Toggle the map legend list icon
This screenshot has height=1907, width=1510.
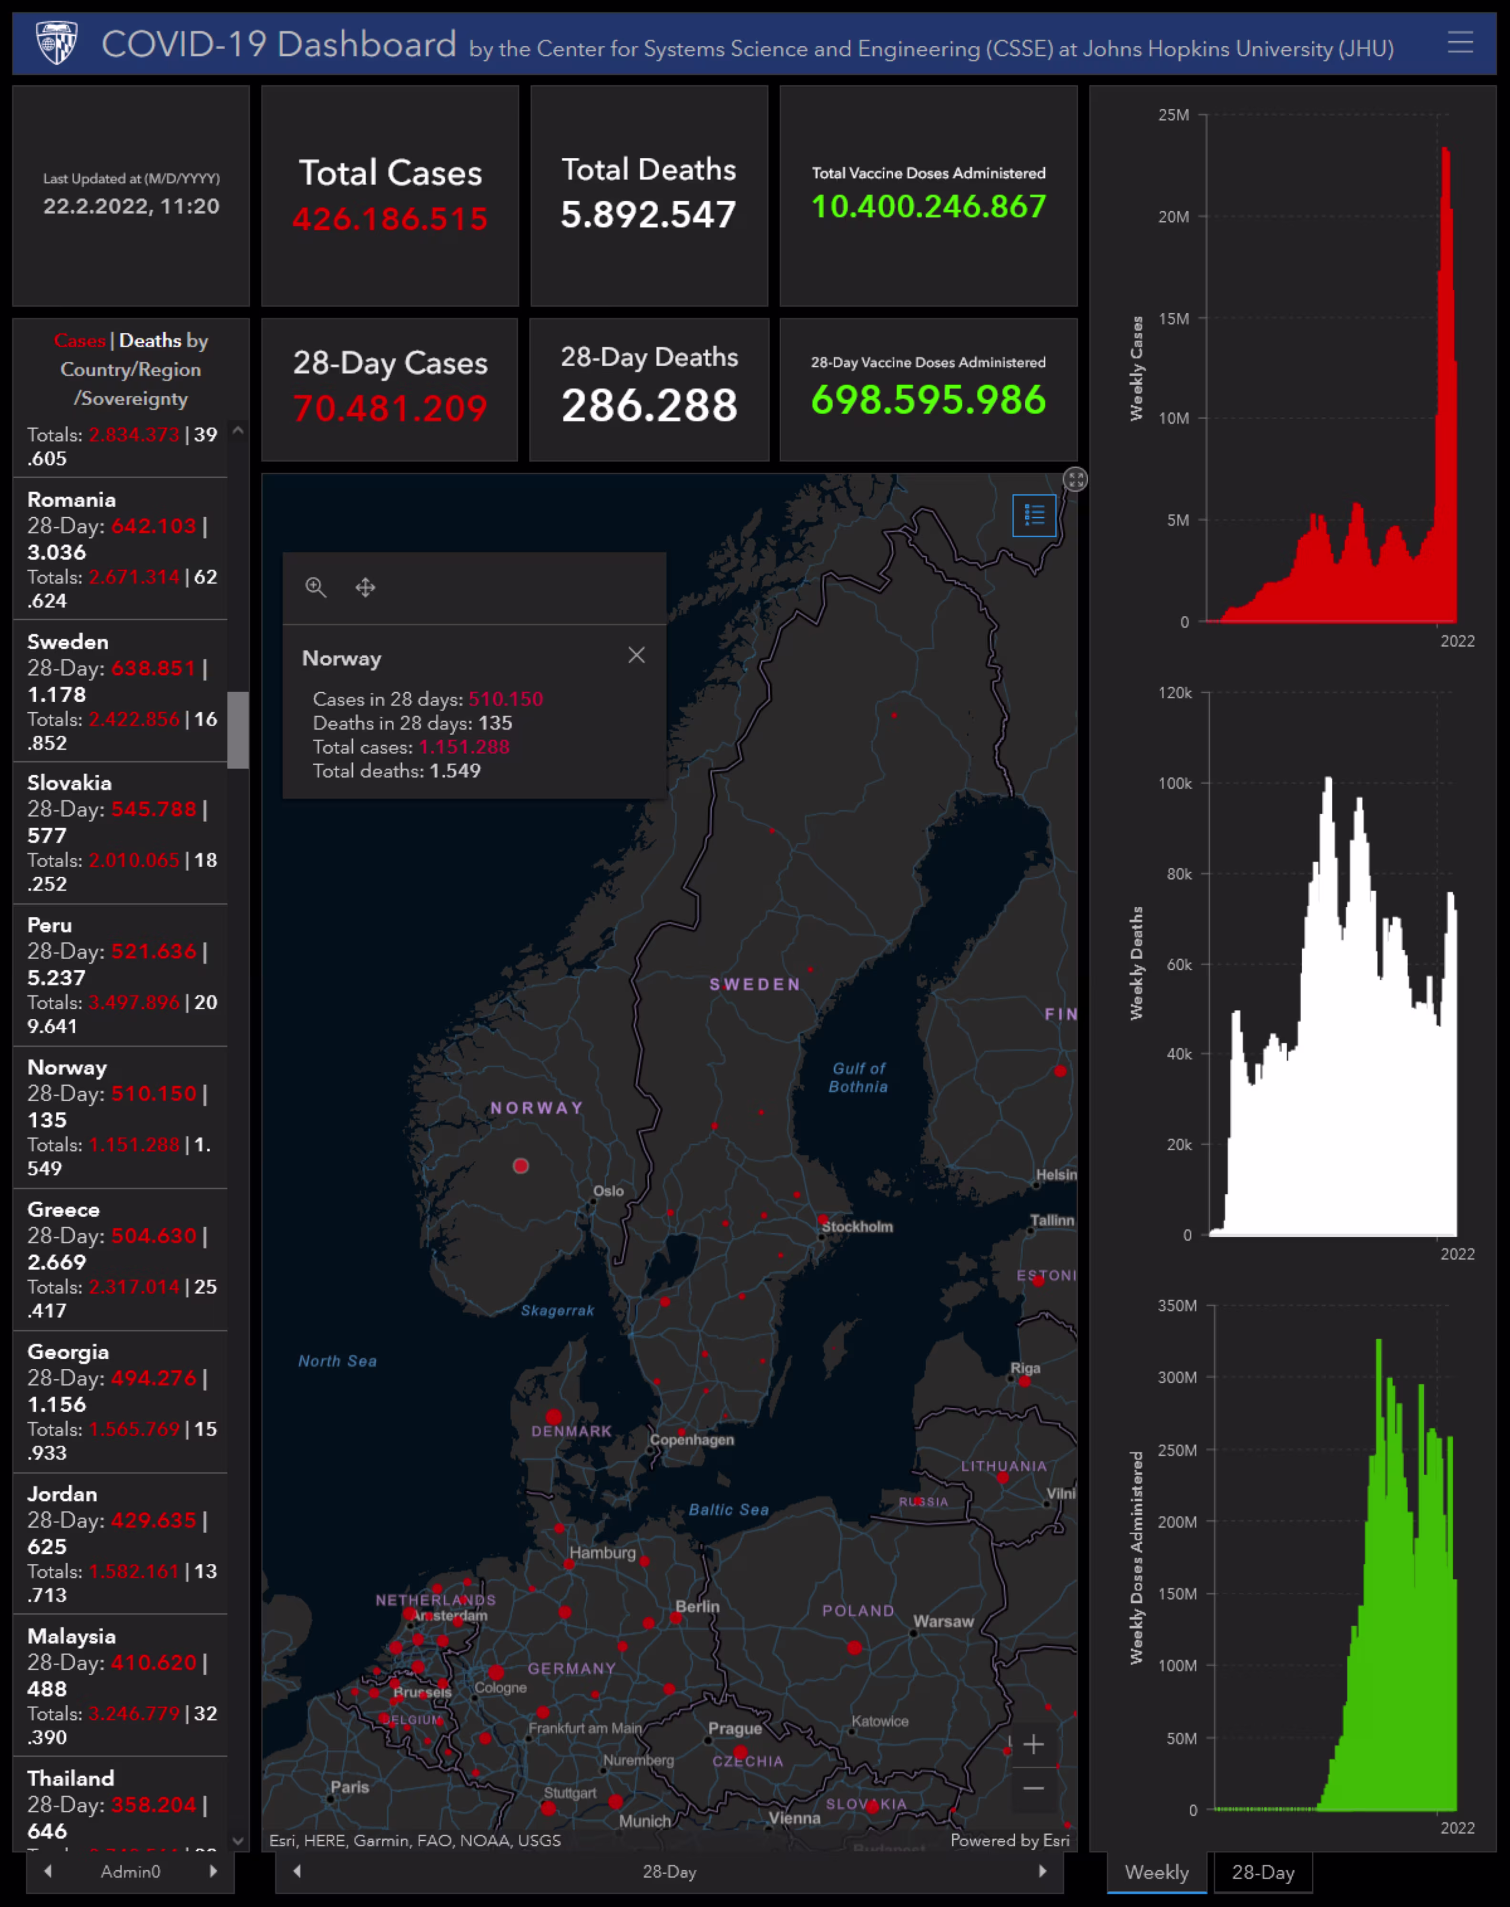1033,514
